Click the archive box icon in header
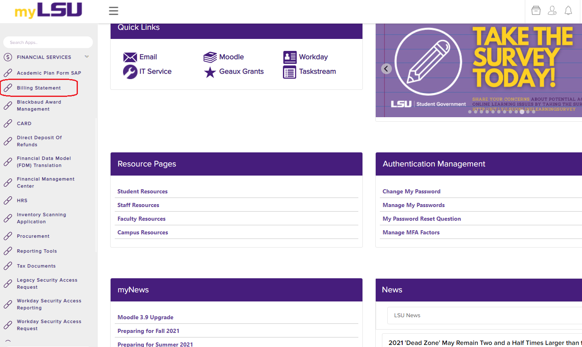Screen dimensions: 582x347 point(536,10)
